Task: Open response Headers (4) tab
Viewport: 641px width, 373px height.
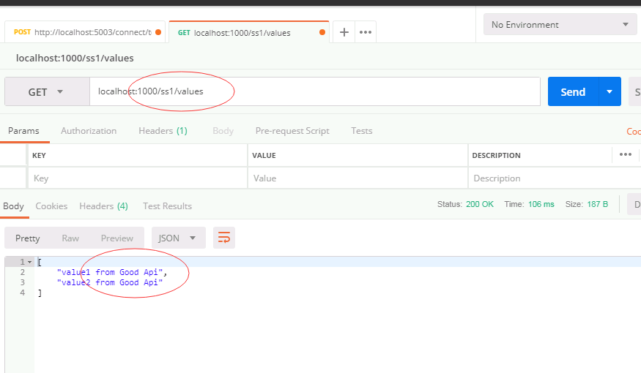Action: 103,206
